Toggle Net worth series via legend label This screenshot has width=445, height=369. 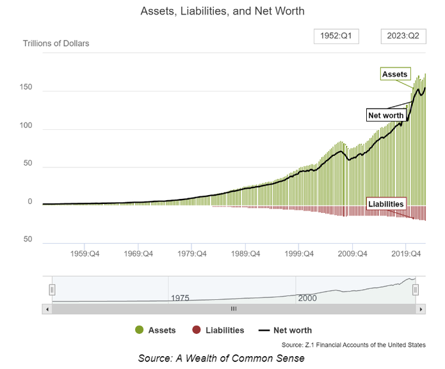click(293, 331)
